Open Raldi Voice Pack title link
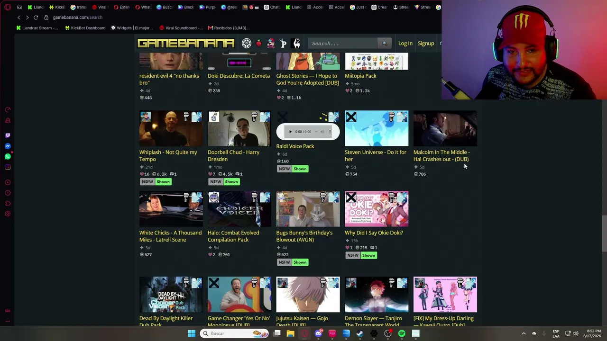This screenshot has height=341, width=607. point(295,146)
